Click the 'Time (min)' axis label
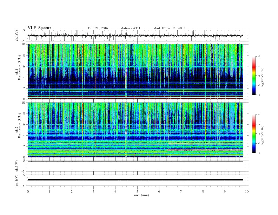Viewport: 278px width, 215px height. point(140,195)
